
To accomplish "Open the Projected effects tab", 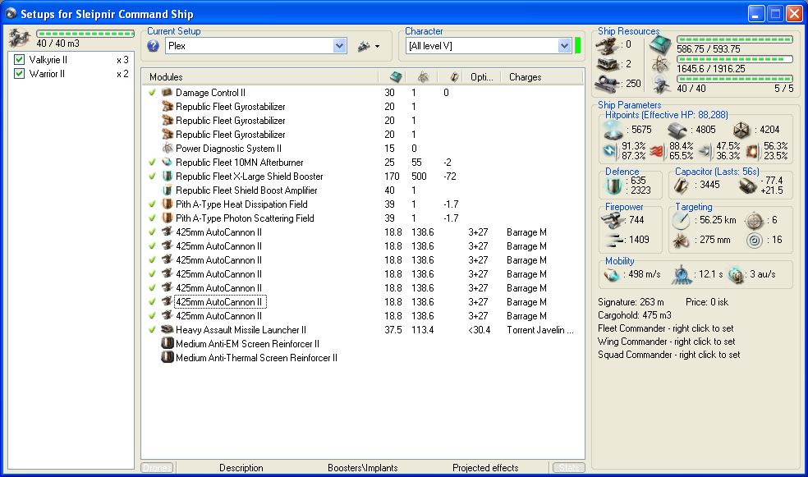I will [485, 467].
